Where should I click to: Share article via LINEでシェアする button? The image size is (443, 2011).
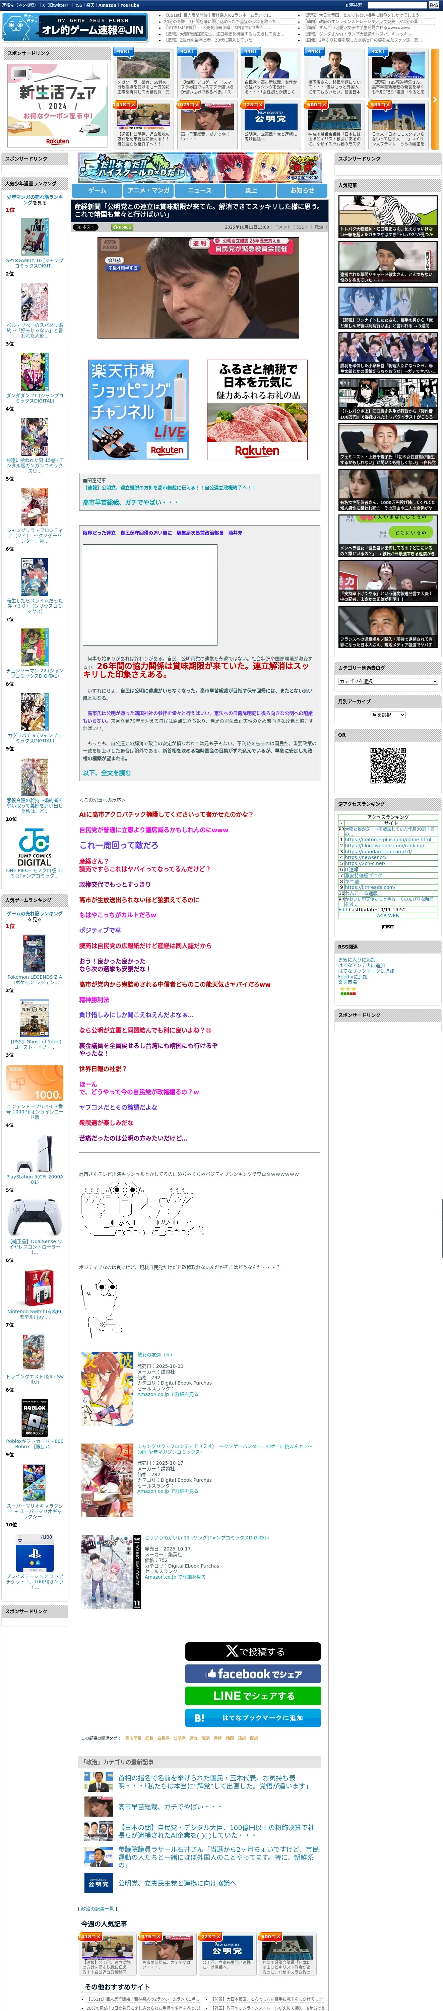coord(253,1696)
